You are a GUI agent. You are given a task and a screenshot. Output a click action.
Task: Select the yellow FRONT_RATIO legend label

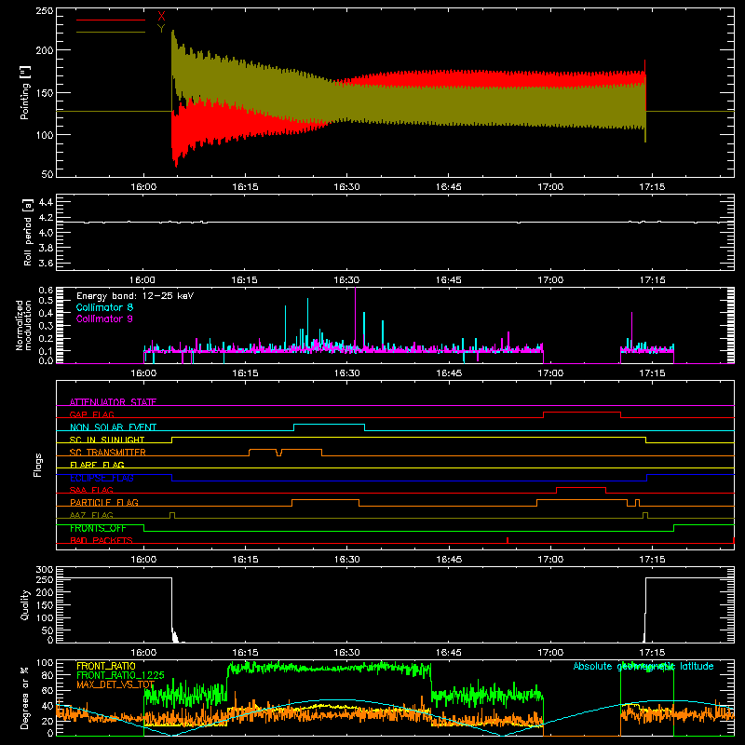pos(106,666)
